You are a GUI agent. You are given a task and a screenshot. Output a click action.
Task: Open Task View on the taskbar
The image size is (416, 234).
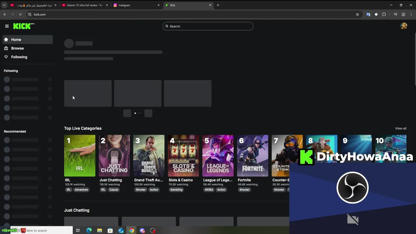coord(78,230)
